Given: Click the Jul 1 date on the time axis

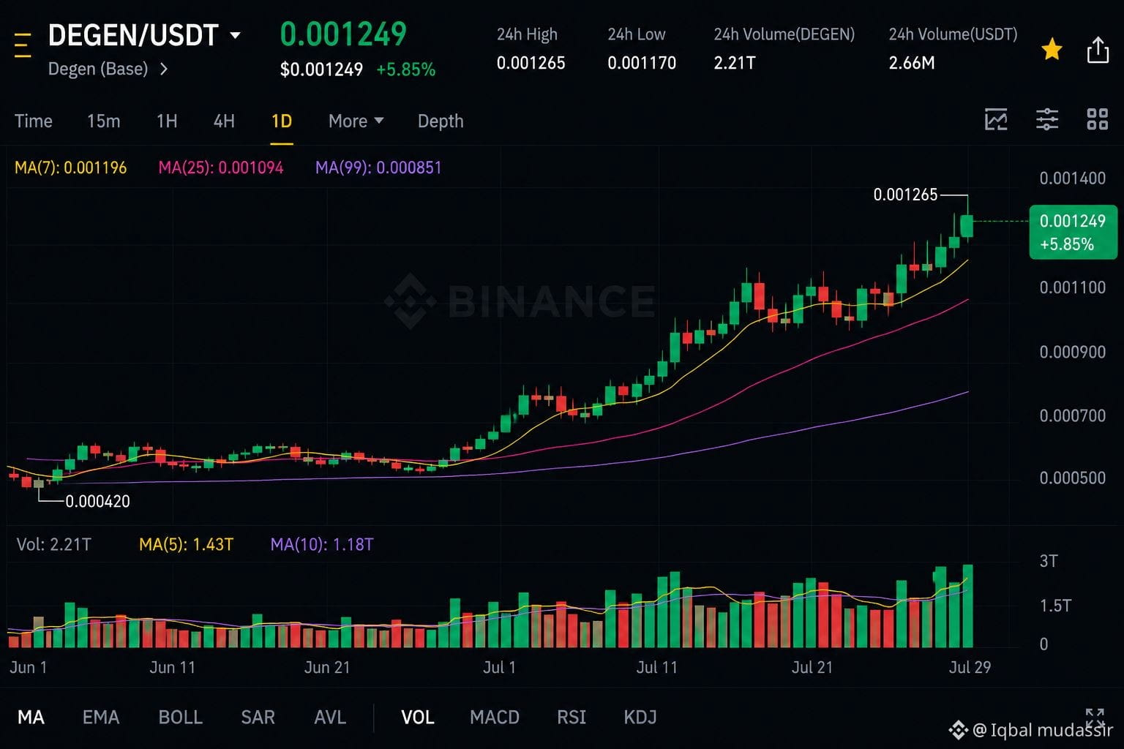Looking at the screenshot, I should (499, 667).
